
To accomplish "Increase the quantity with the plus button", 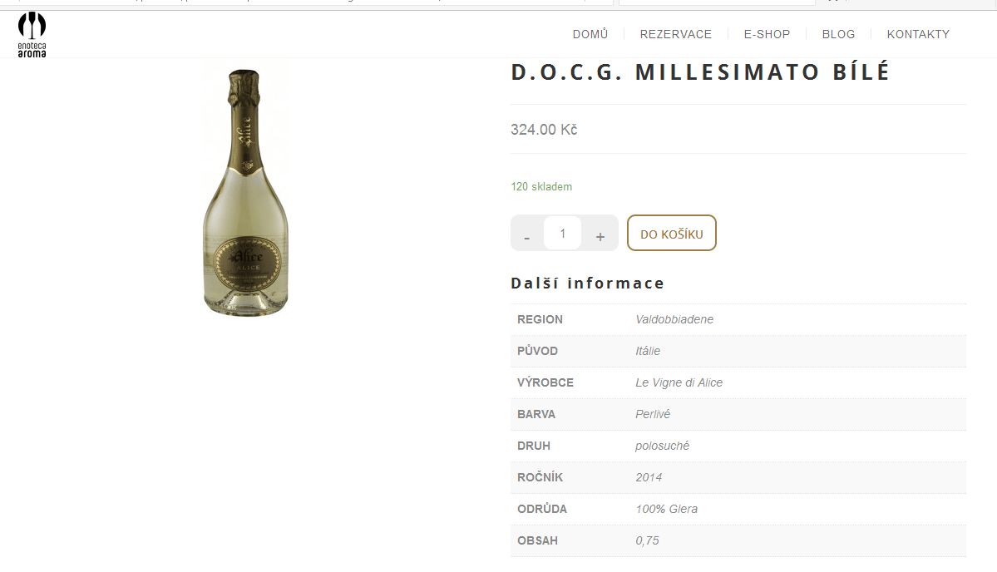I will 600,234.
